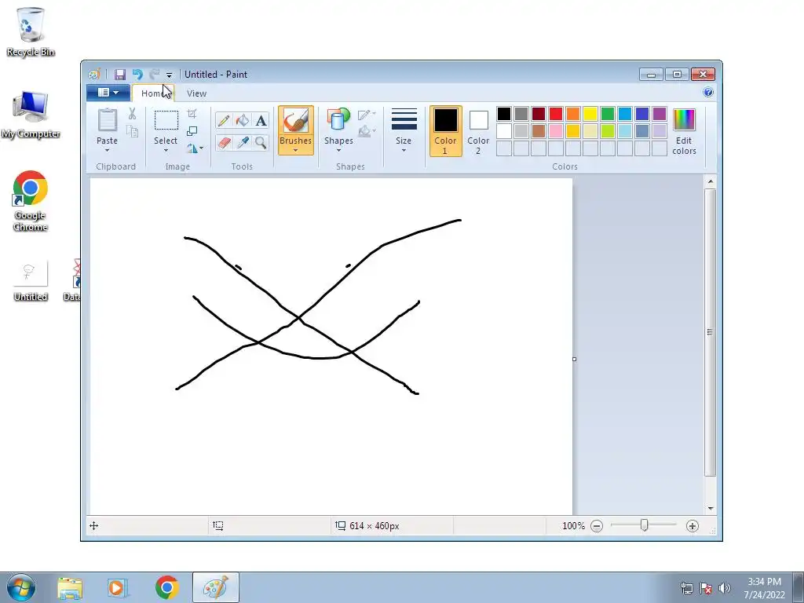Click the Copy icon
804x603 pixels.
coord(132,132)
